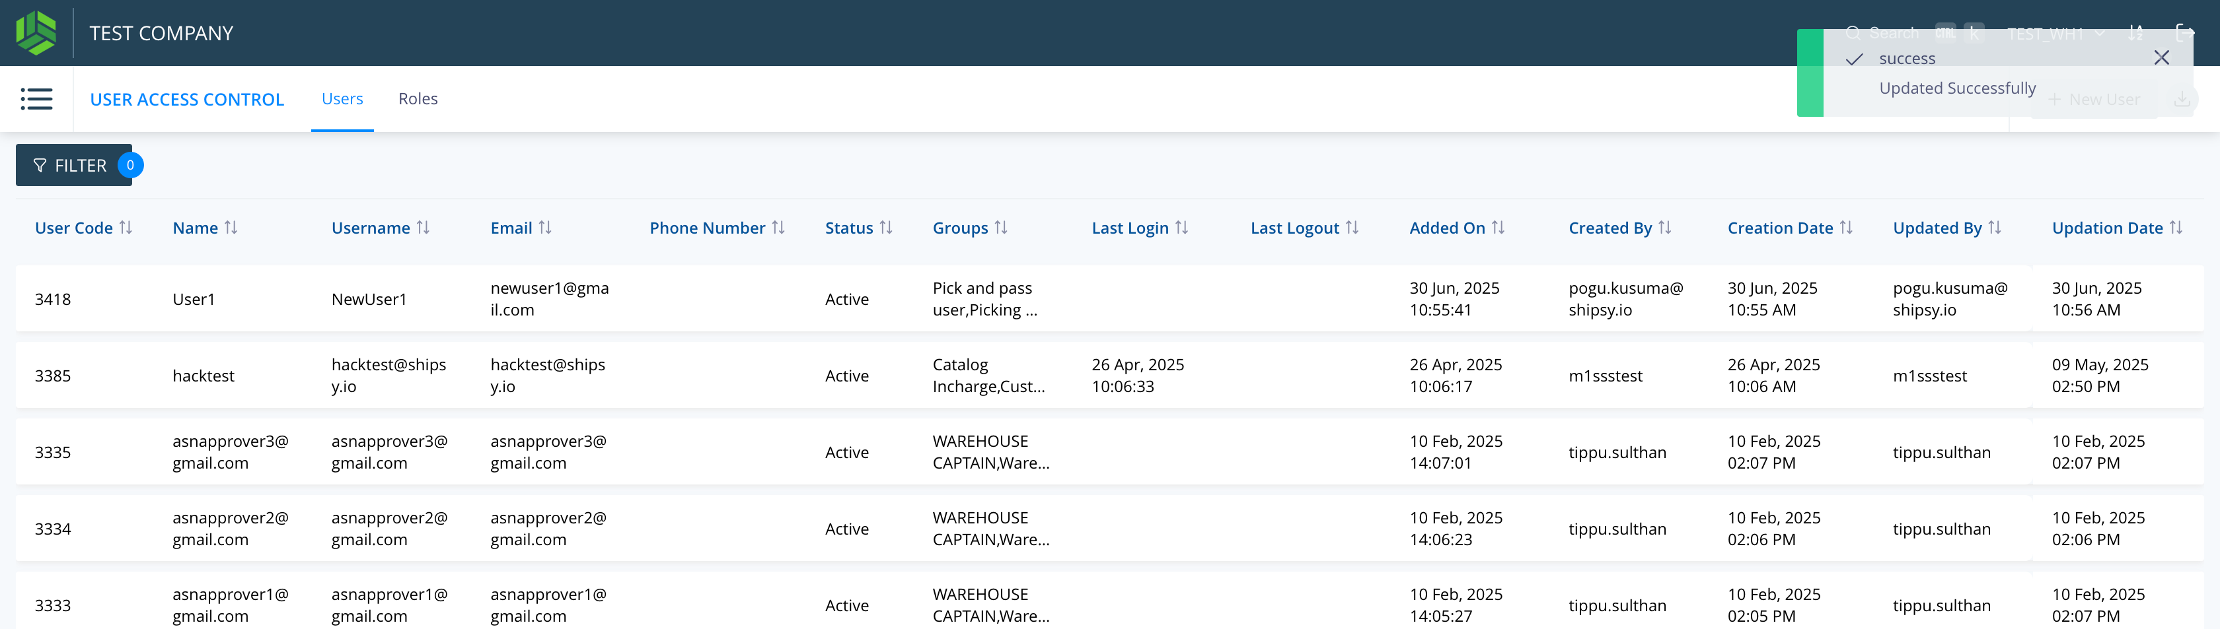Click name asnapprover3@gmail.com
Screen dimensions: 2220x629
(x=230, y=453)
